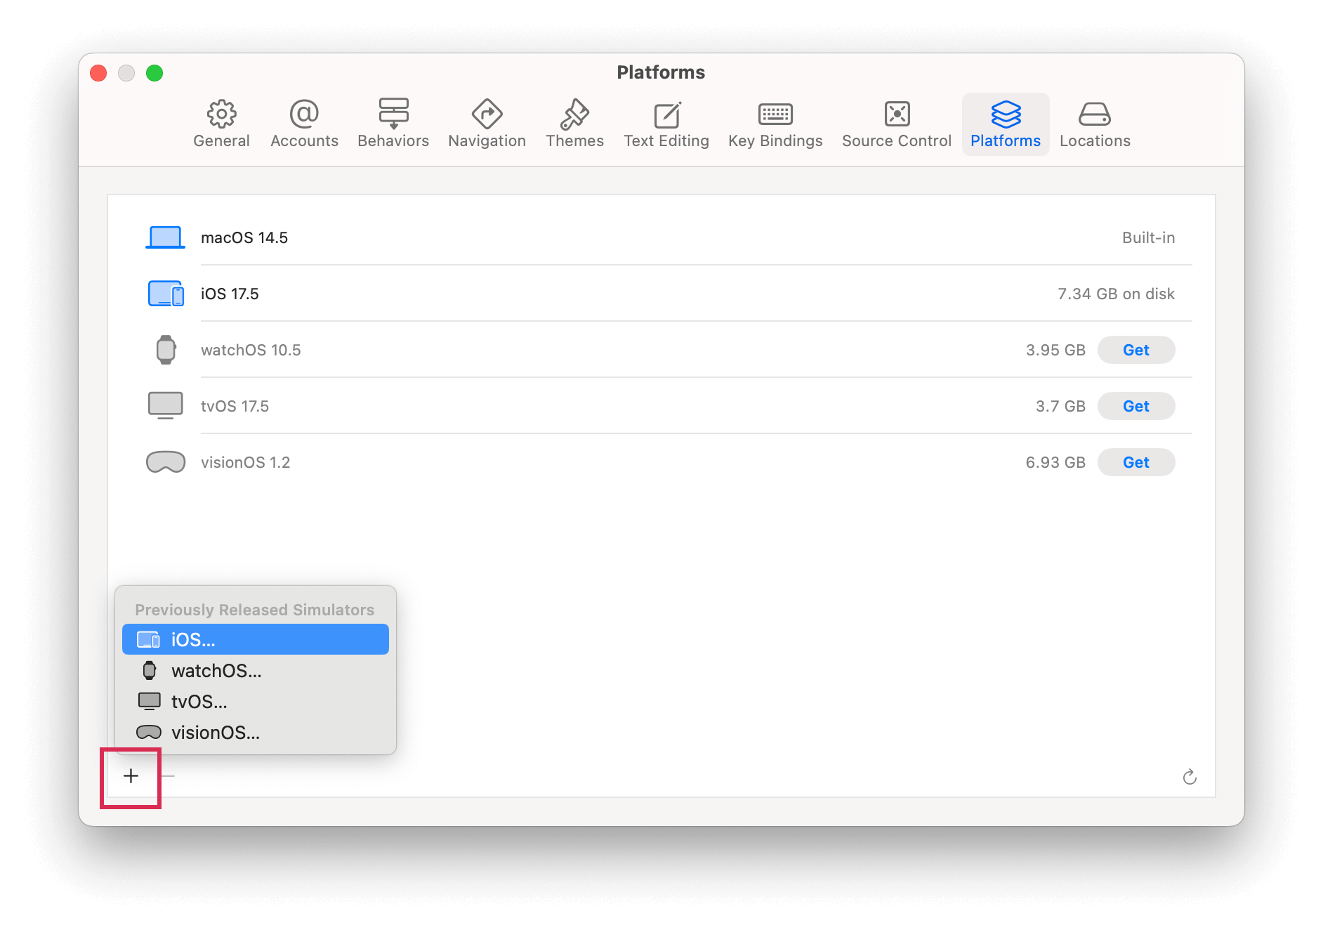Screen dimensions: 1323x930
Task: Close the Platforms settings window
Action: [x=98, y=73]
